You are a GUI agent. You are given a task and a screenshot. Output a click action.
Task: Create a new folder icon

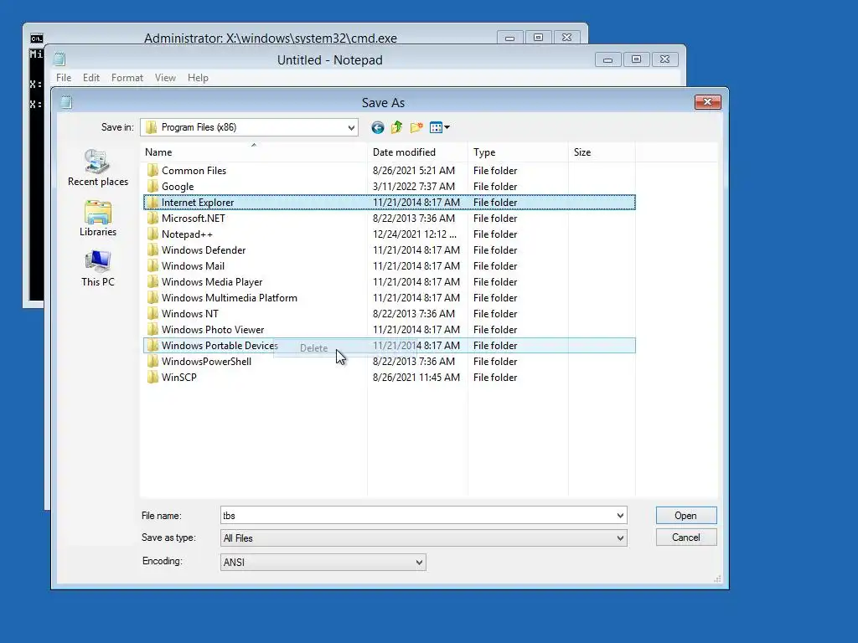click(416, 127)
